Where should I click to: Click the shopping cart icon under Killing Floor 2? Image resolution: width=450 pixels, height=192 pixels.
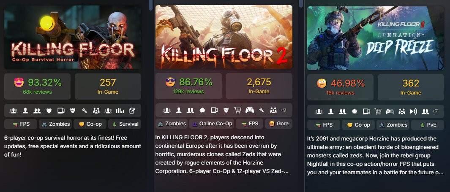point(238,110)
